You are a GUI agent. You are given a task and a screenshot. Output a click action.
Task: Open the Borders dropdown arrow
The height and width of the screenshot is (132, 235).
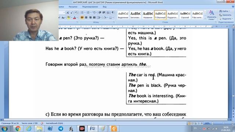tap(113, 18)
